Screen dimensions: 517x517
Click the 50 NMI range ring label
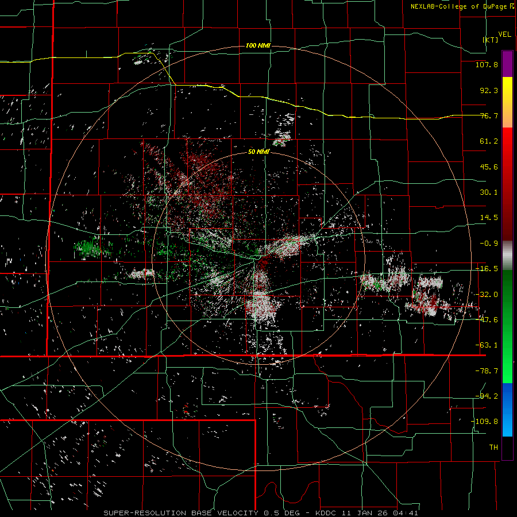point(258,152)
